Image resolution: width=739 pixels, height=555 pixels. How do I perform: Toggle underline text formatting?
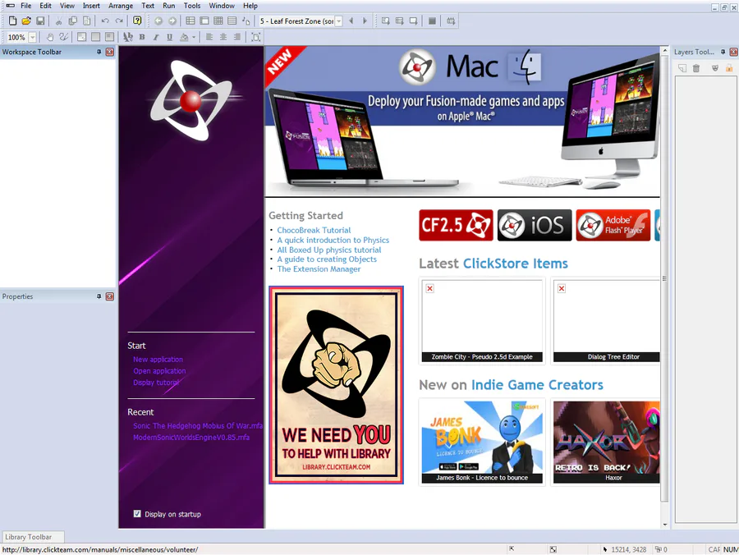pyautogui.click(x=170, y=37)
